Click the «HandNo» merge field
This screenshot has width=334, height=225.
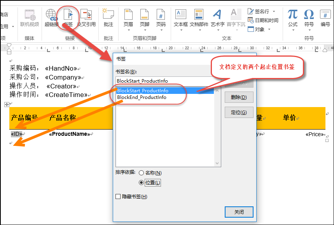[x=61, y=68]
